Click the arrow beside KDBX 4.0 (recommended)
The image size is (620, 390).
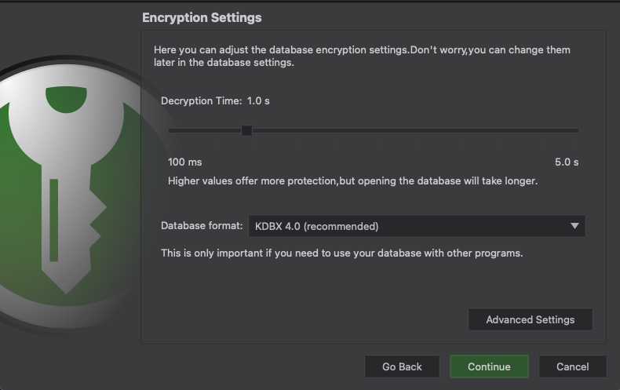574,226
